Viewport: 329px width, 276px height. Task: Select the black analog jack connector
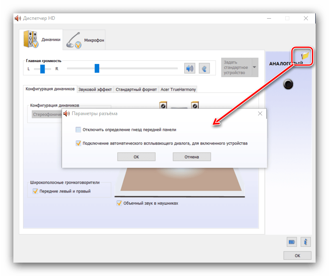pos(288,84)
